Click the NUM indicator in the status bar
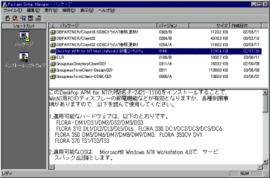This screenshot has height=178, width=270. pos(244,173)
